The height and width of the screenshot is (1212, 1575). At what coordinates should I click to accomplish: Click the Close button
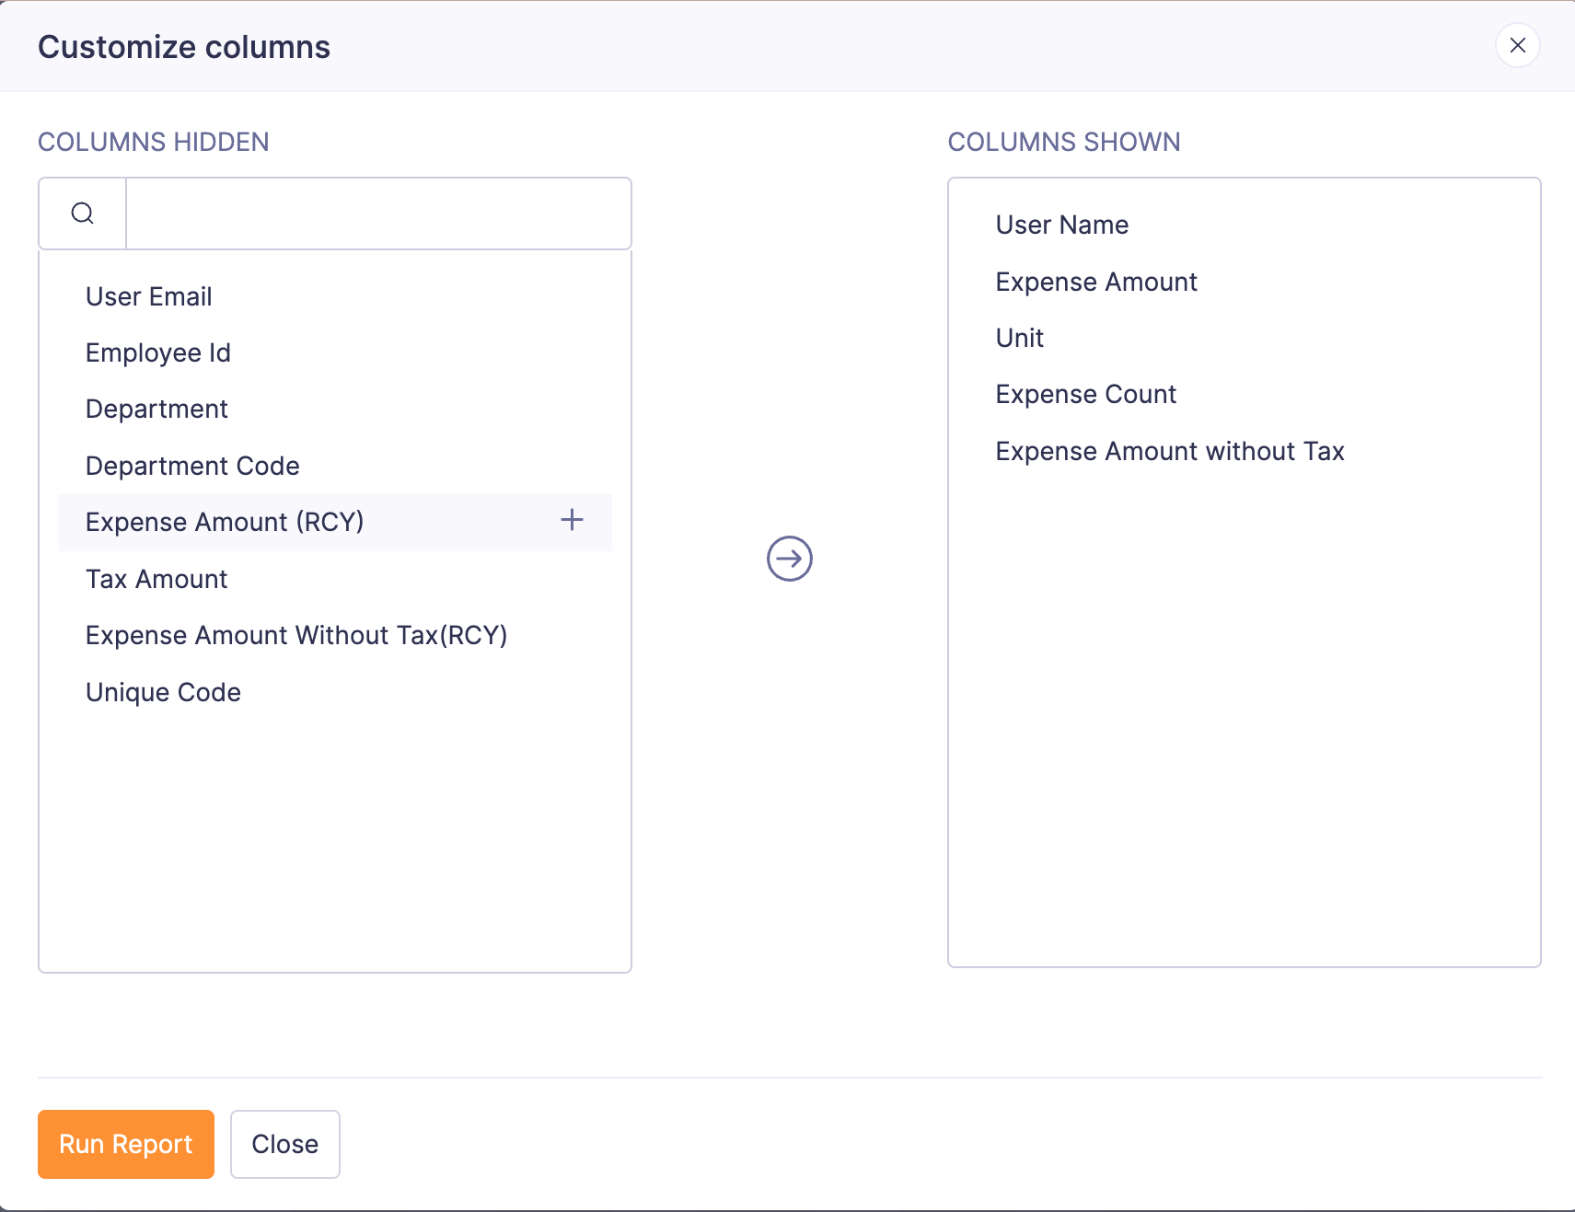tap(284, 1144)
